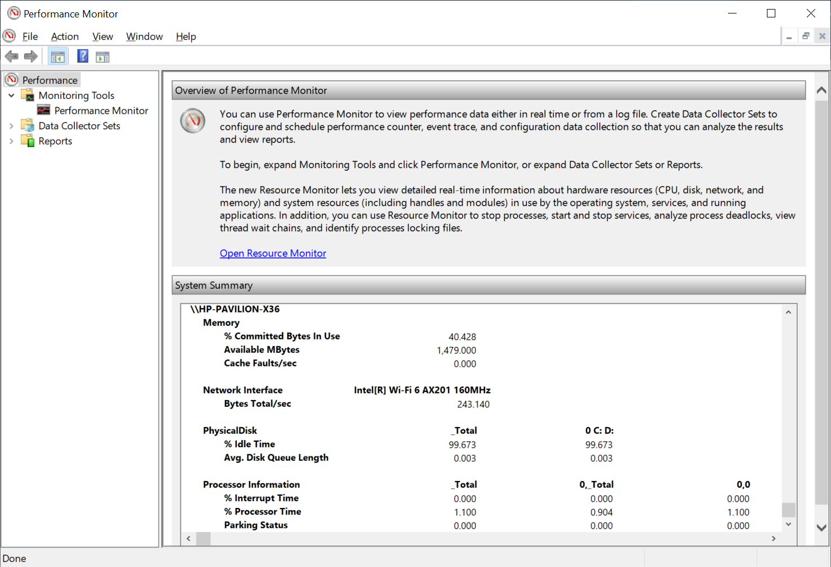Open the Resource Monitor link

pyautogui.click(x=273, y=253)
